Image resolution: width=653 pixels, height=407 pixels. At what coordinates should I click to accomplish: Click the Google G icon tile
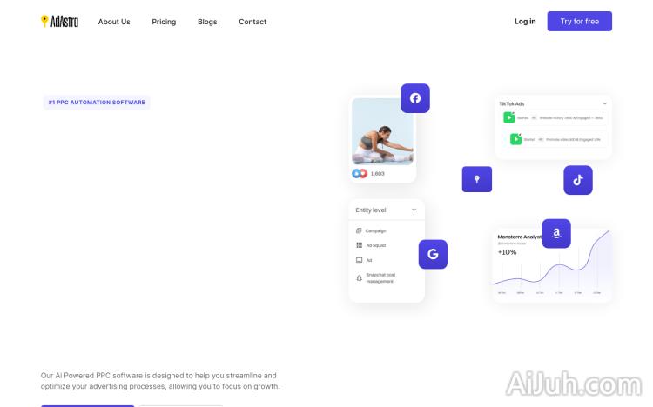[x=433, y=254]
